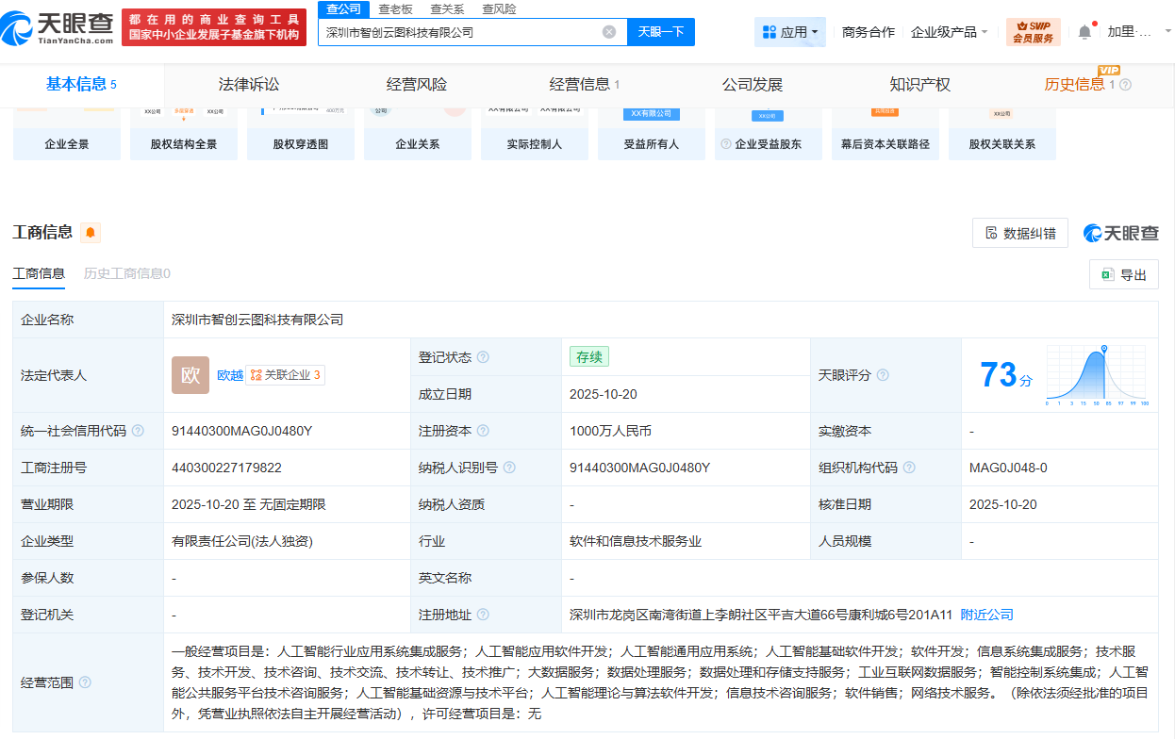Click the 附近公司 link
Image resolution: width=1175 pixels, height=739 pixels.
pos(986,615)
